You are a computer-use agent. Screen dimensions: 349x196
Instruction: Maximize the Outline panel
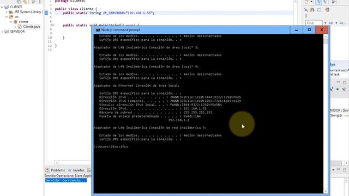coord(345,82)
